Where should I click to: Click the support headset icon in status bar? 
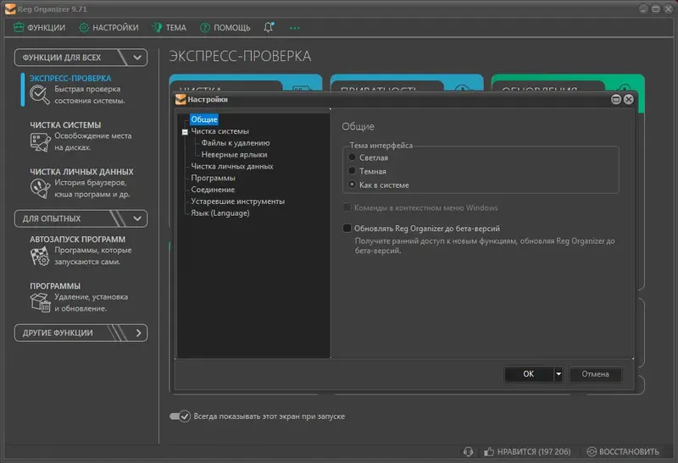[468, 452]
